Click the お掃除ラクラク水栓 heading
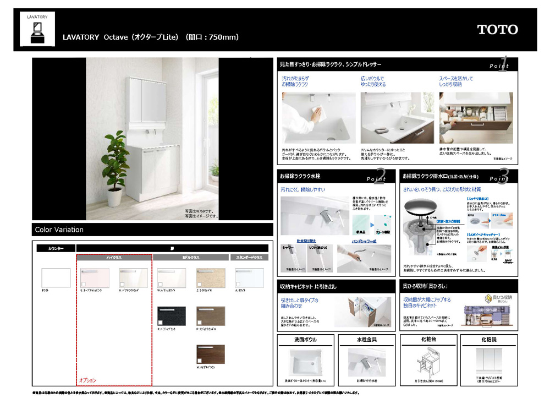 pos(300,176)
